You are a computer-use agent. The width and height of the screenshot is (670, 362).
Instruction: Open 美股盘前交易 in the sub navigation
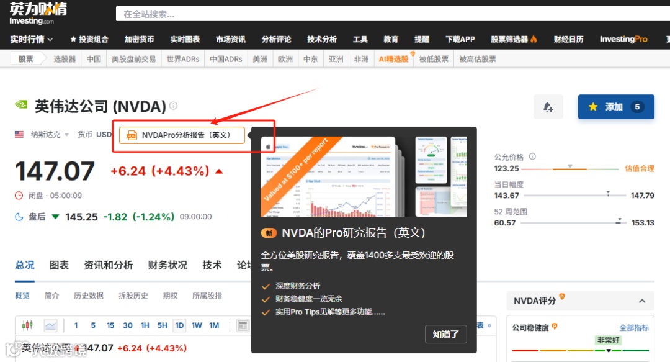point(134,59)
